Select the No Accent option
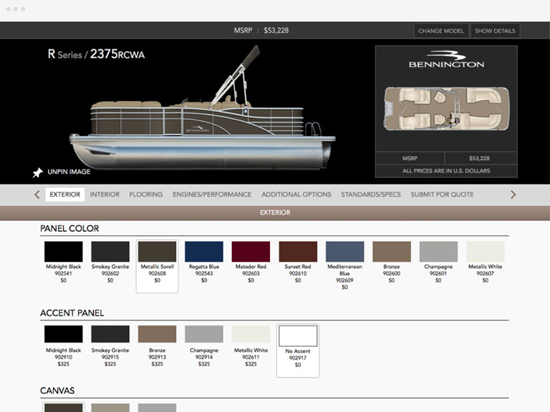 click(x=298, y=336)
